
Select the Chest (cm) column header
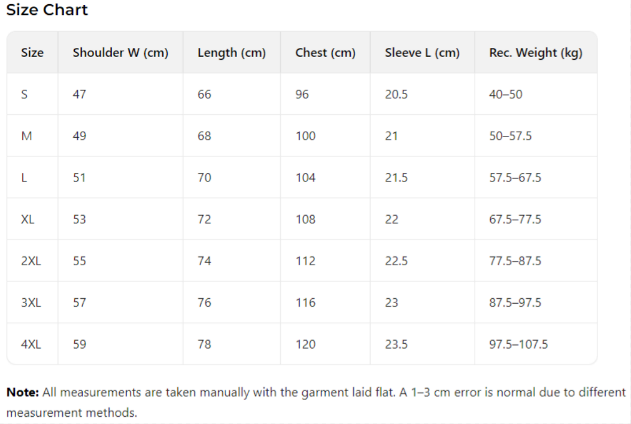pyautogui.click(x=325, y=53)
